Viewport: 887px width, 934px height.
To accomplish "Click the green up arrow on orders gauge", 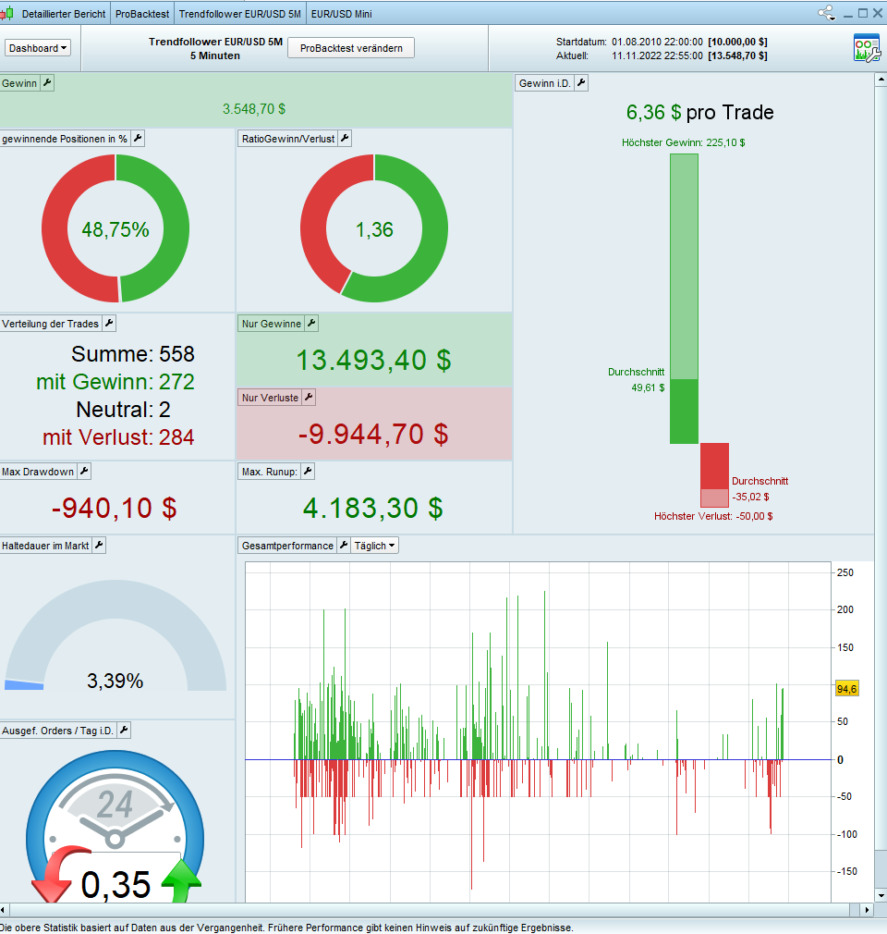I will coord(181,881).
